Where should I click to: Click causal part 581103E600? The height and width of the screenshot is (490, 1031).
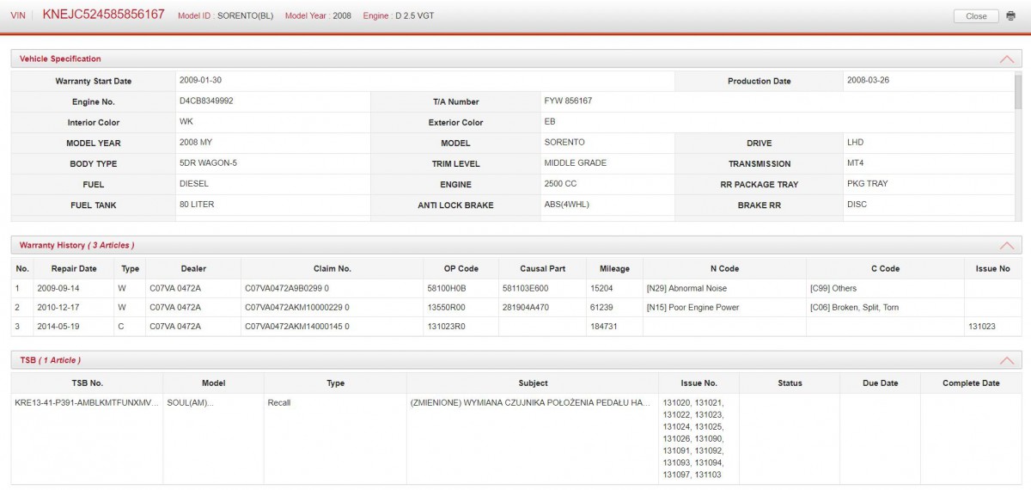[x=525, y=289]
